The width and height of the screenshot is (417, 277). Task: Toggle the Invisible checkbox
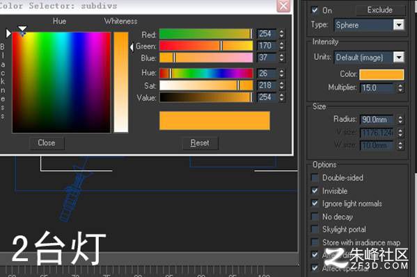click(x=315, y=190)
